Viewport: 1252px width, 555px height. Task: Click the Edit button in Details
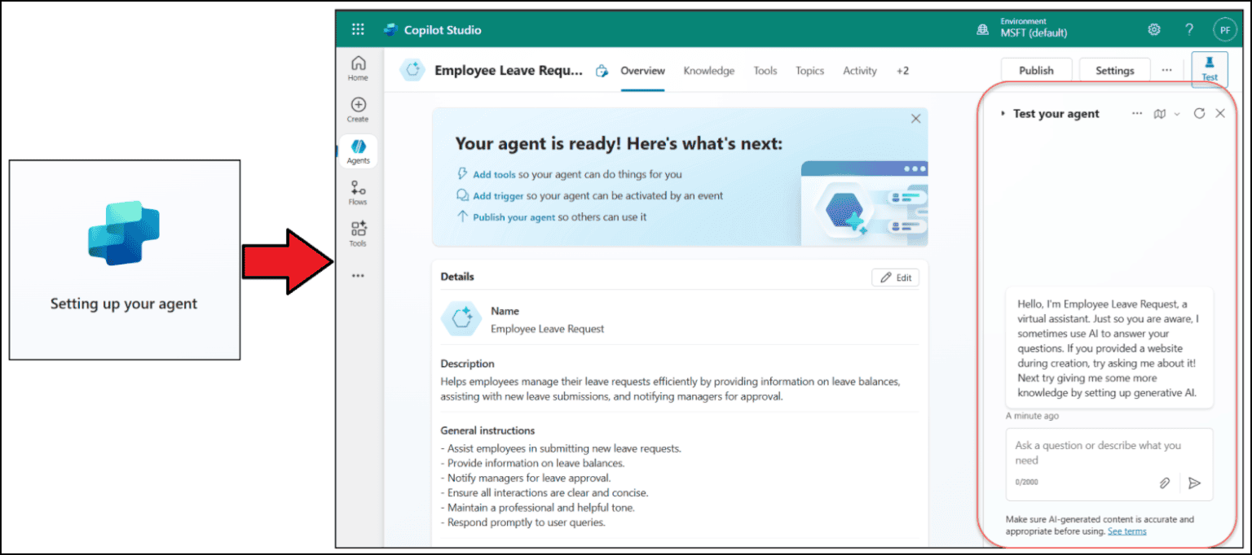(x=895, y=277)
